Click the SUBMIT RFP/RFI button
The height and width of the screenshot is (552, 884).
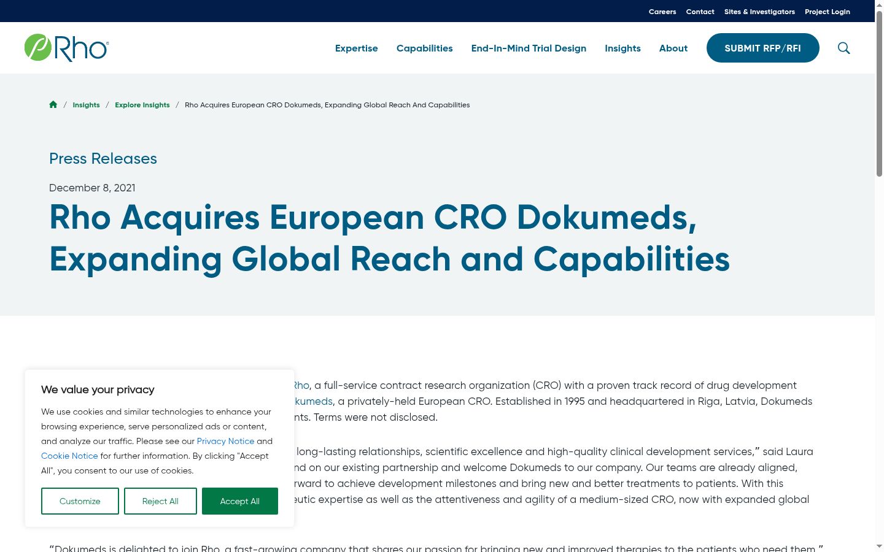tap(763, 48)
